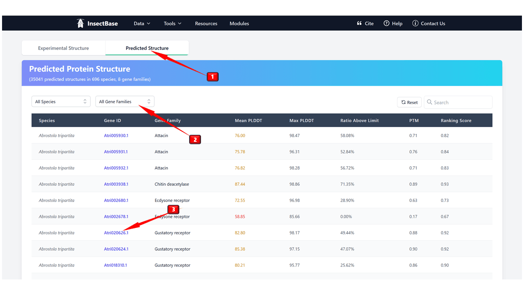Screen dimensions: 524x295
Task: Click the Tools menu chevron
Action: 179,23
